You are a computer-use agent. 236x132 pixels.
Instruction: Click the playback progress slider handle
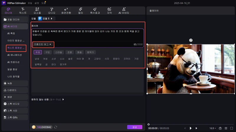coord(148,124)
